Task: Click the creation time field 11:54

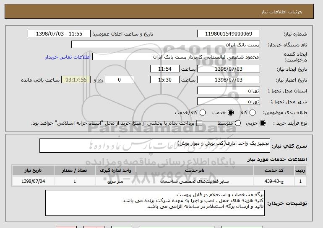Action: tap(165, 69)
